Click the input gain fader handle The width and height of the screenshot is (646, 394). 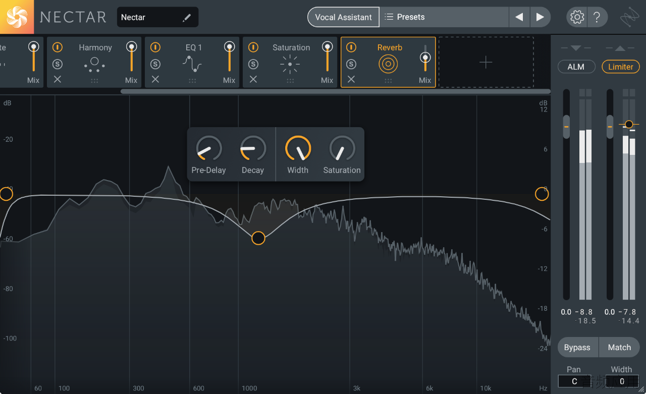pyautogui.click(x=566, y=127)
